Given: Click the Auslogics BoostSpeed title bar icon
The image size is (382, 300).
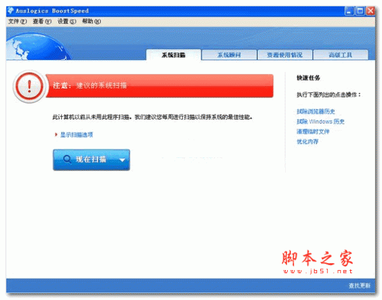Looking at the screenshot, I should tap(11, 11).
